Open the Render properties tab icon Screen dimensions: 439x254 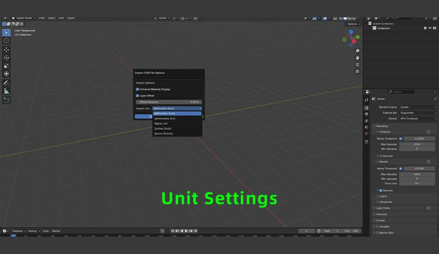367,108
